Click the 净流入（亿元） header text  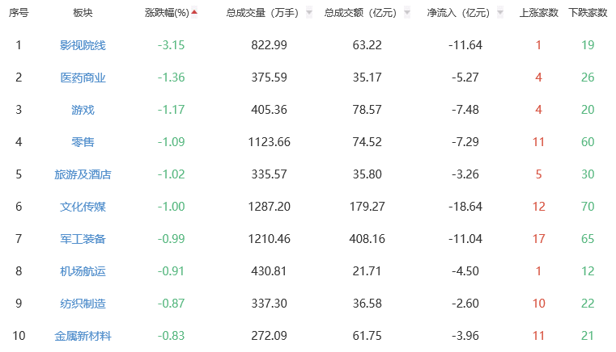click(458, 13)
